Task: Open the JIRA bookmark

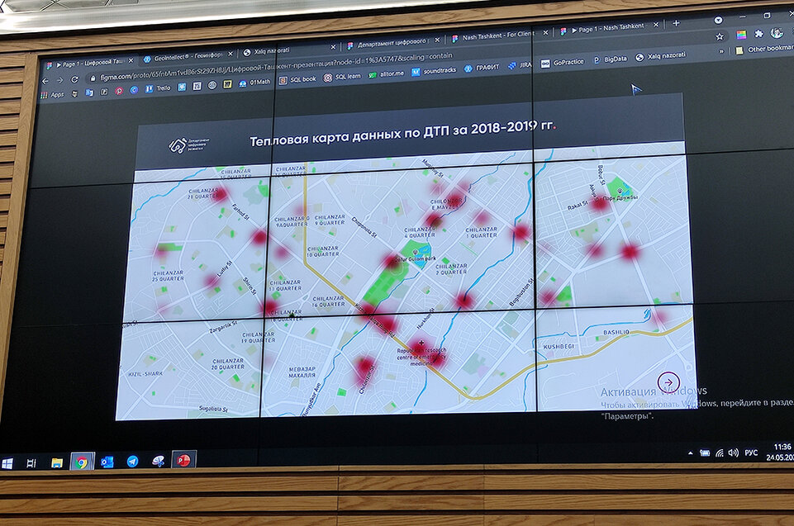Action: click(520, 65)
